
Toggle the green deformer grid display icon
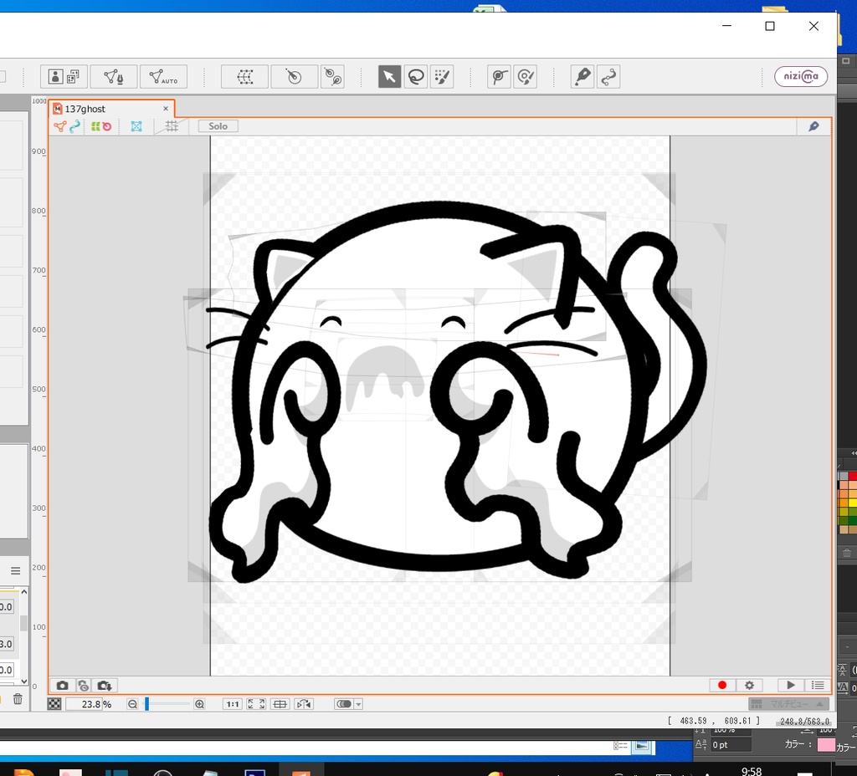(95, 127)
